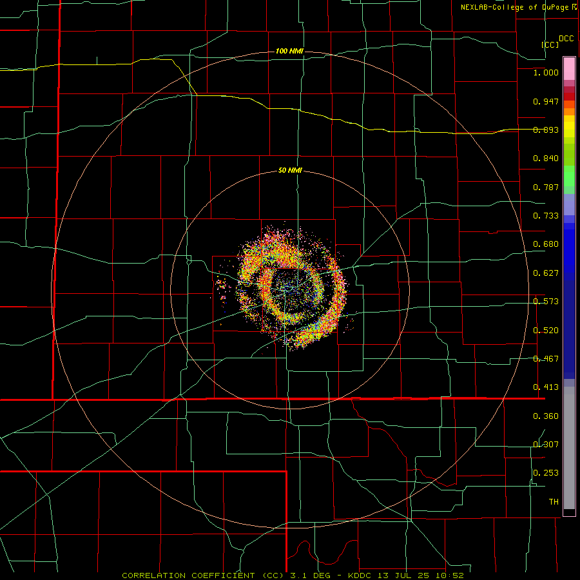Click the 1.000 scale value
580x580 pixels.
[546, 72]
